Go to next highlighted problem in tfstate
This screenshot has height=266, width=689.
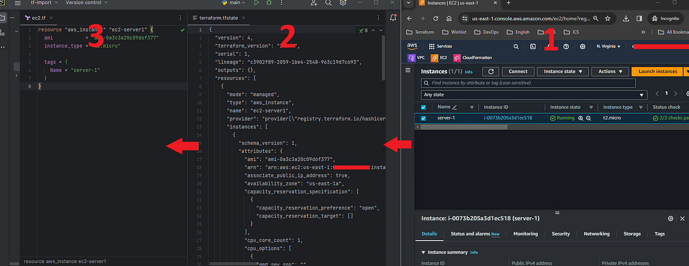coord(381,30)
